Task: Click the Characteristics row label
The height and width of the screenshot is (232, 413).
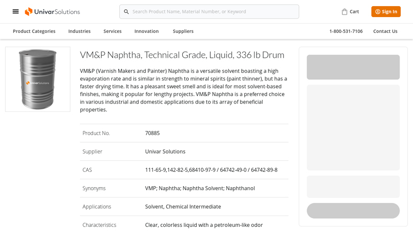Action: 99,225
